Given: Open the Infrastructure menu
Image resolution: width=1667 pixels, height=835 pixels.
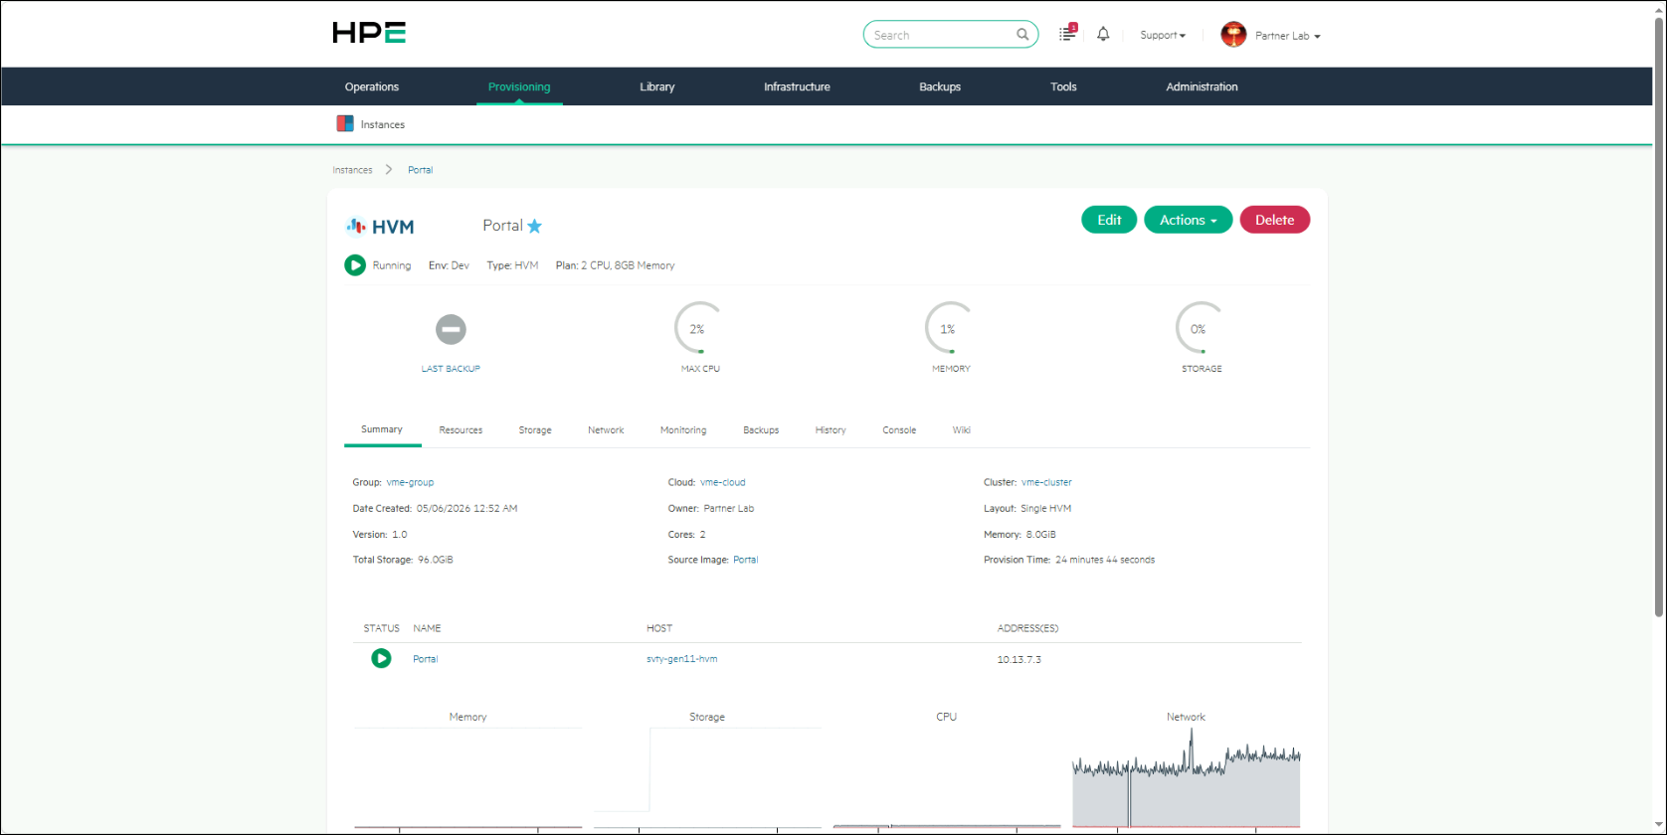Looking at the screenshot, I should coord(797,86).
